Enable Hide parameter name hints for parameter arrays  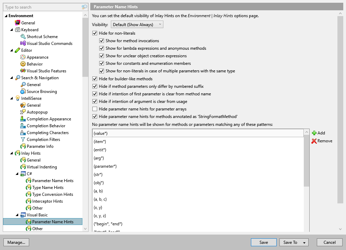tap(95, 109)
